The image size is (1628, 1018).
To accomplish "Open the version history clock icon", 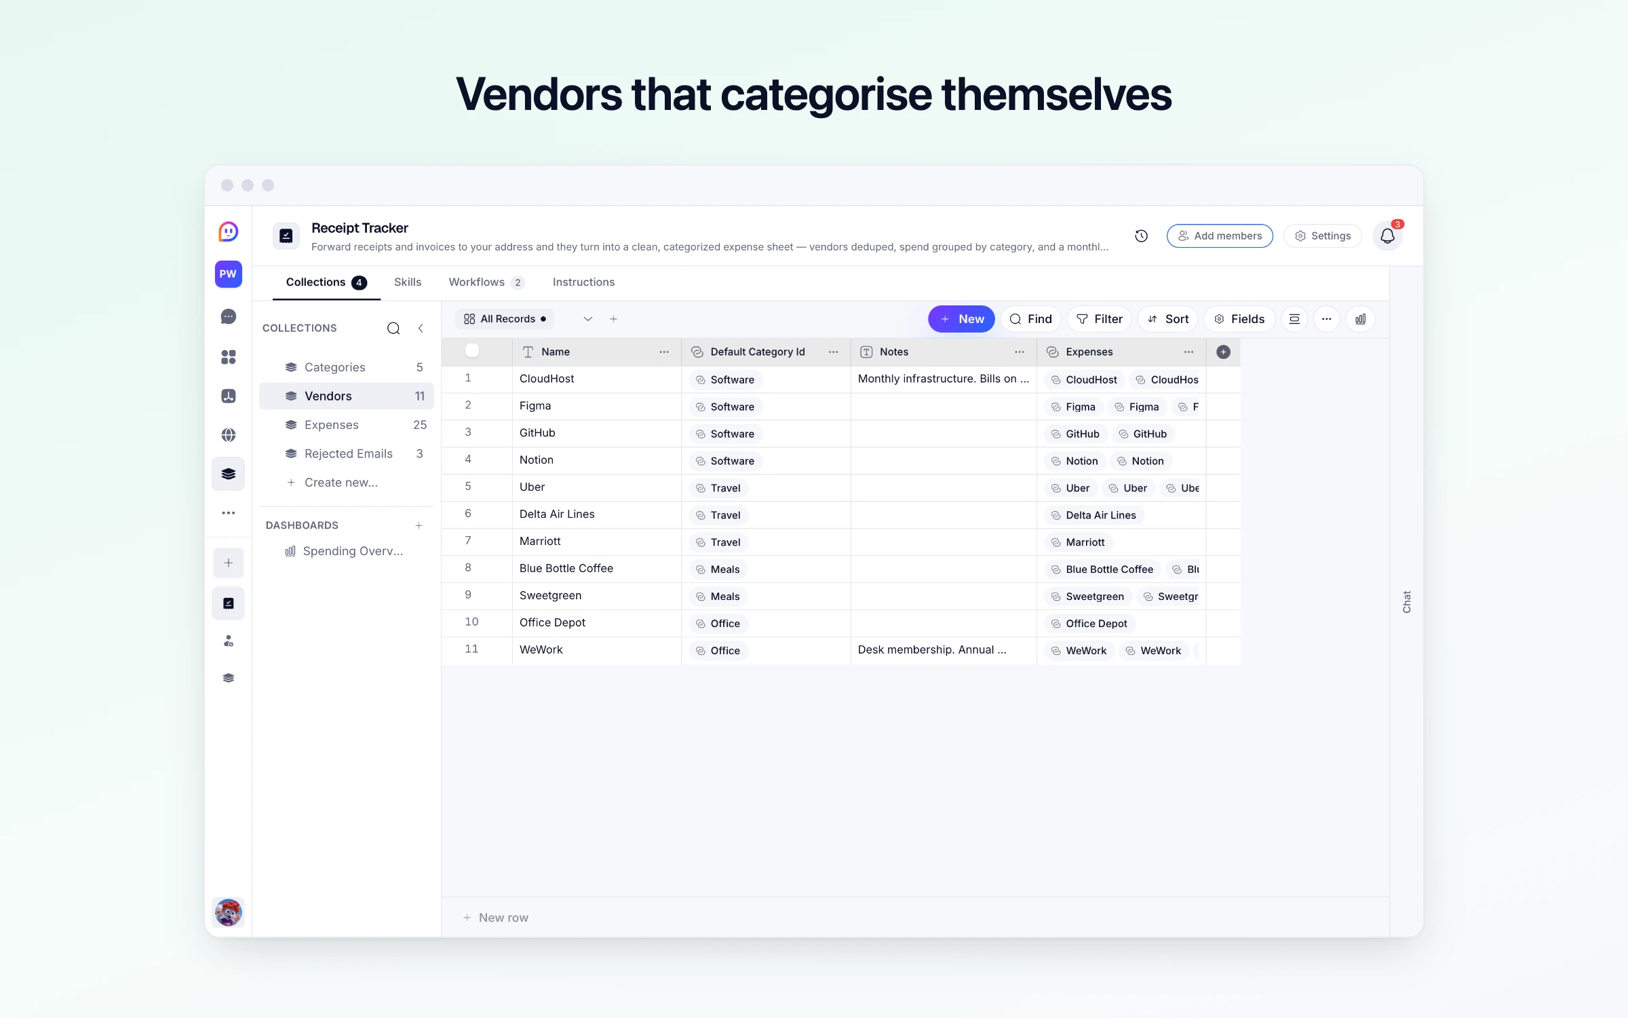I will point(1142,235).
